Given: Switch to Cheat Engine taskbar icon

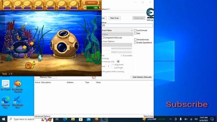Looking at the screenshot, I should 104,119.
